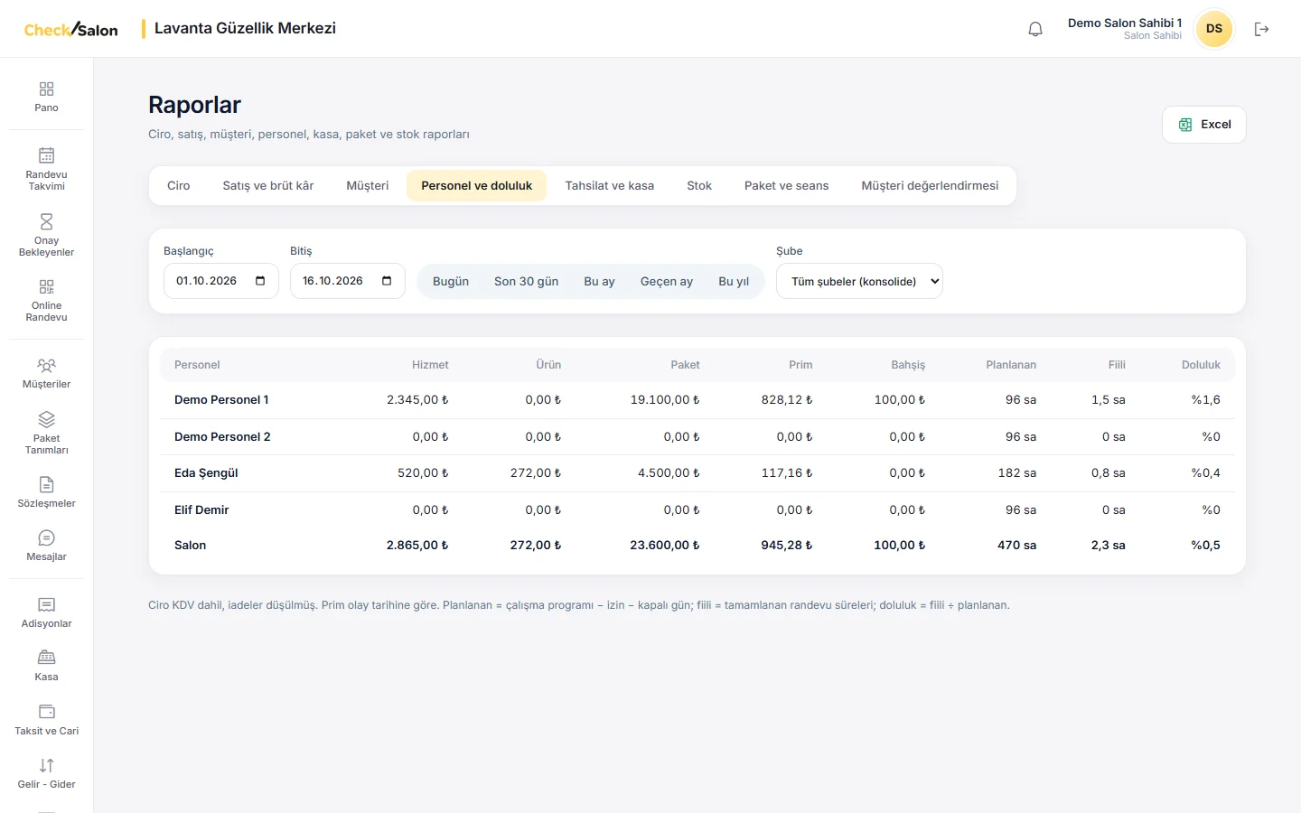Select the Bugün date preset

click(x=451, y=281)
